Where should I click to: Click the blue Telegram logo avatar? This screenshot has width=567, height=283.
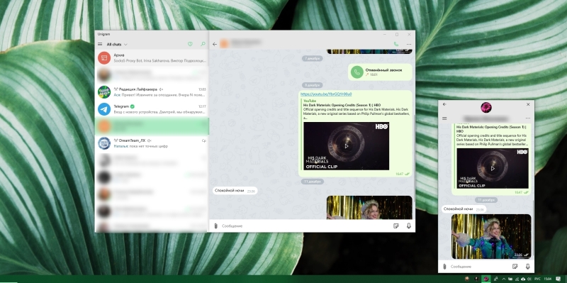point(104,109)
